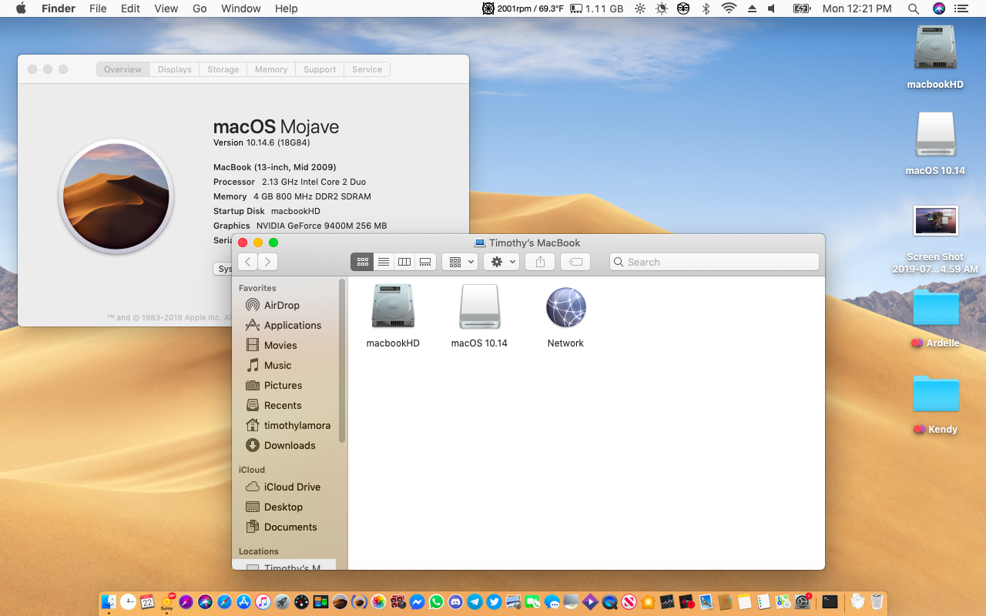Click the fan speed temperature monitor
This screenshot has height=616, width=986.
point(522,8)
